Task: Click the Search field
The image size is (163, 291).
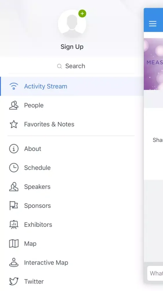Action: [x=71, y=66]
